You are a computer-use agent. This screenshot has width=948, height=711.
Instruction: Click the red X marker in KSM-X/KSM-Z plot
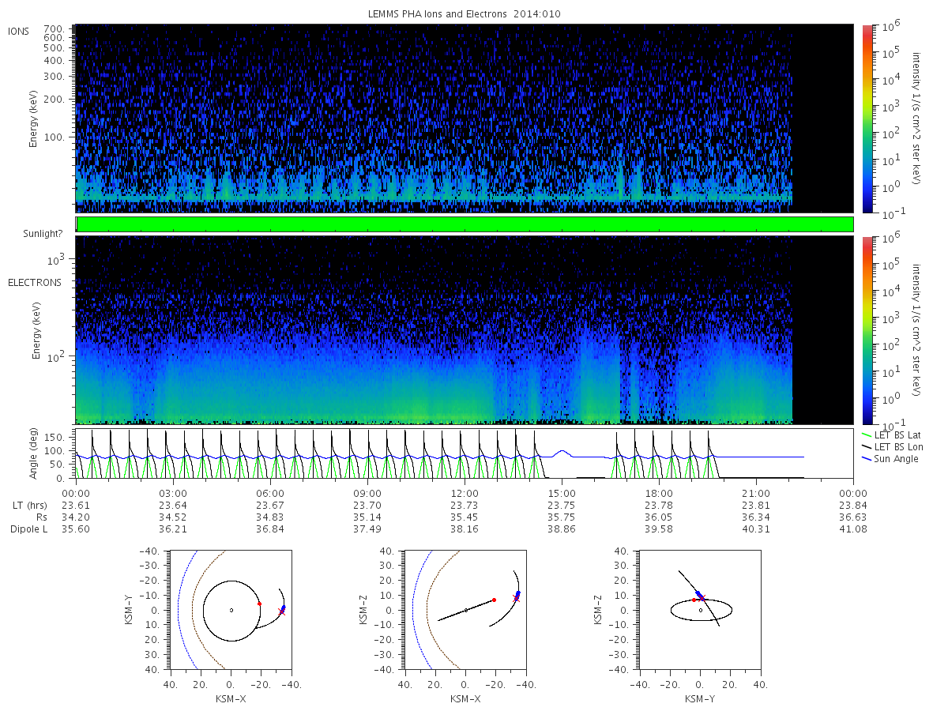pos(515,599)
